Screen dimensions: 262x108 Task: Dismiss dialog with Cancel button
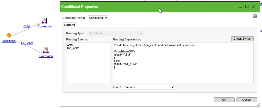(x=247, y=100)
